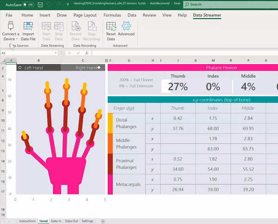This screenshot has width=278, height=224.
Task: Click the formula bar Cancel X icon
Action: pos(69,53)
